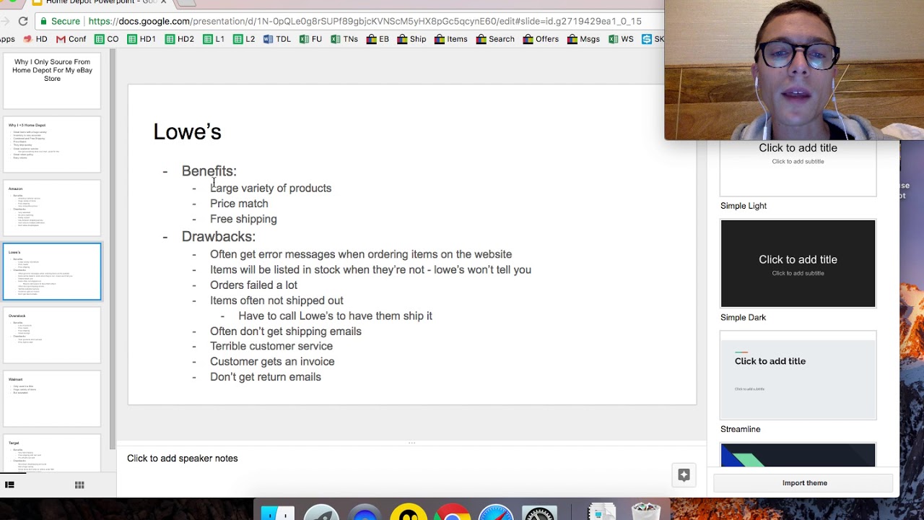Image resolution: width=924 pixels, height=520 pixels.
Task: Open the WS Excel bookmark
Action: (x=621, y=39)
